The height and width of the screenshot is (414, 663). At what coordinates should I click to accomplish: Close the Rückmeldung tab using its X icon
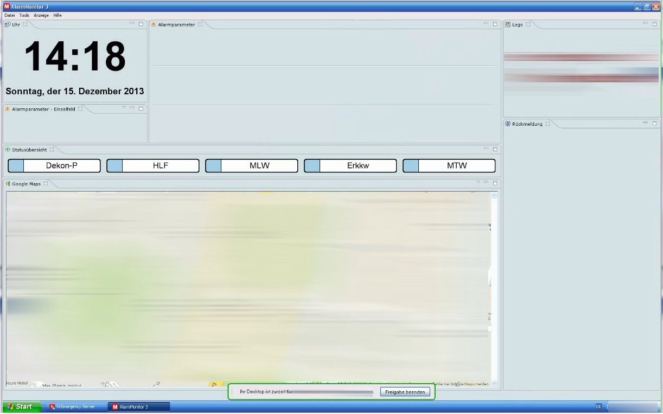(548, 124)
